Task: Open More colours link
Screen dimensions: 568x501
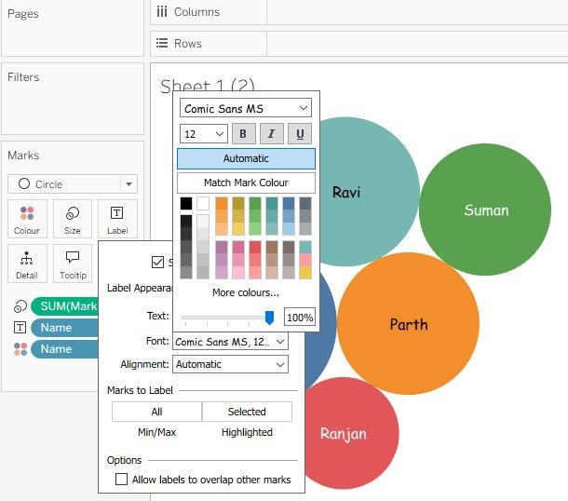Action: click(246, 292)
